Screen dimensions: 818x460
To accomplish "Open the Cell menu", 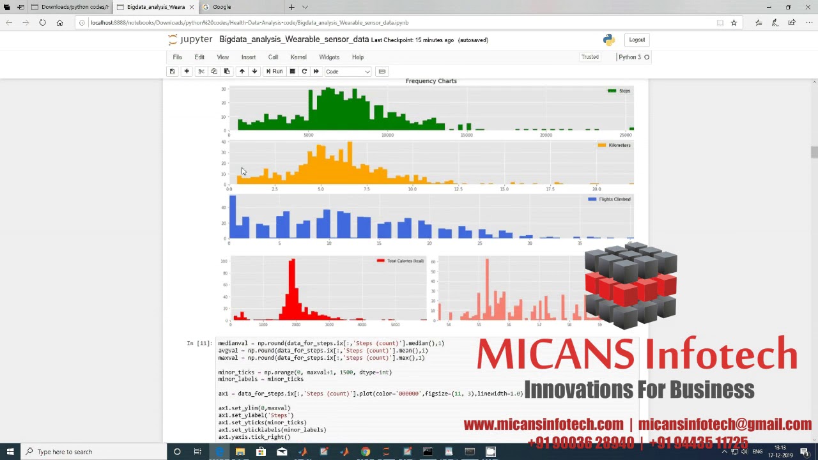I will coord(273,57).
